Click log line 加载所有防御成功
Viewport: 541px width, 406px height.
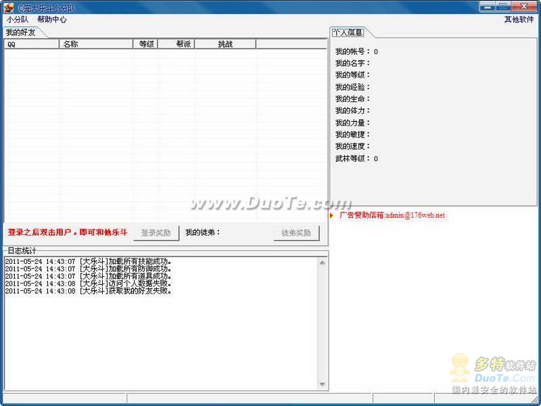pos(89,269)
